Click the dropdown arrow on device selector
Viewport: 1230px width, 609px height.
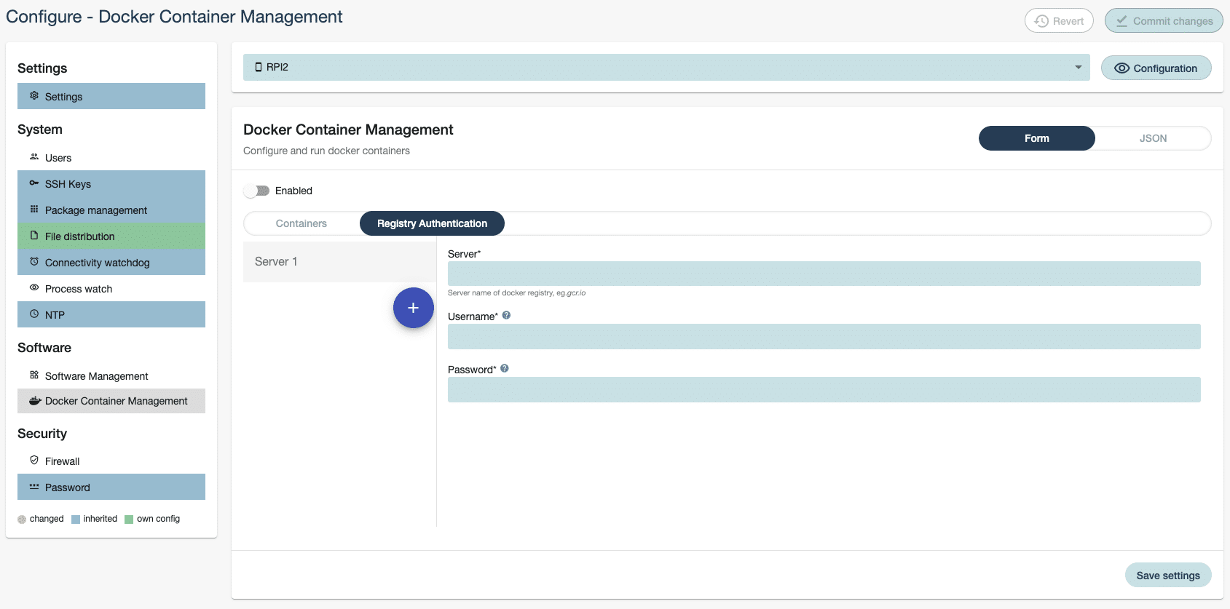point(1078,67)
